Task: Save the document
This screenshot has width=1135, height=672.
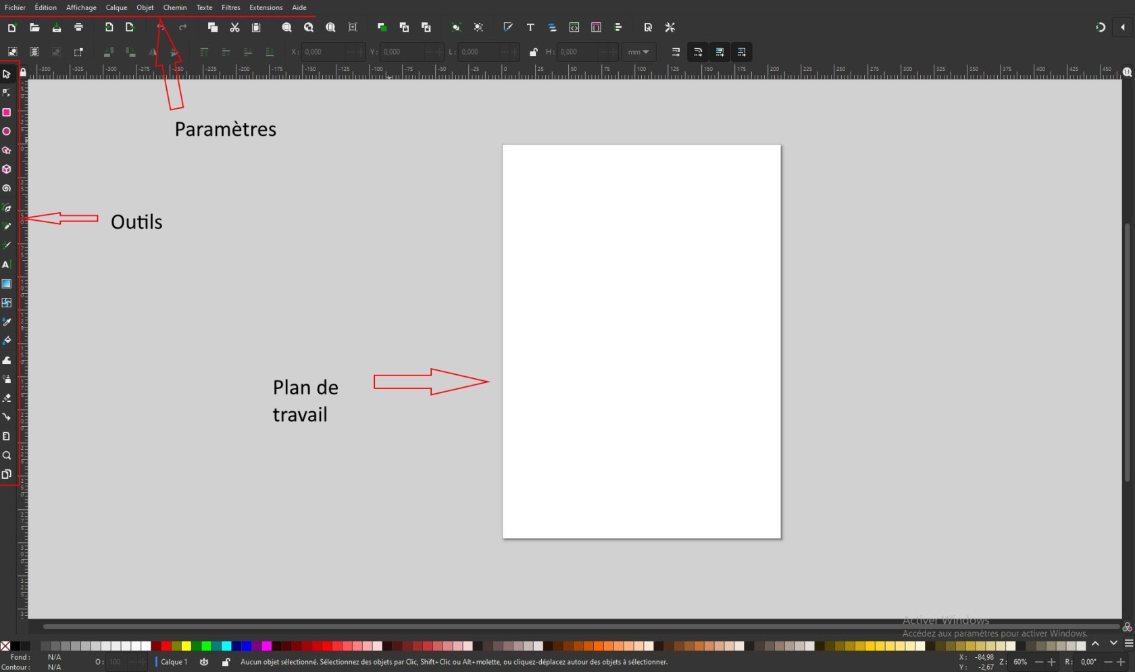Action: 57,27
